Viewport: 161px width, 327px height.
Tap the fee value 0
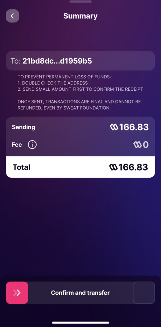tap(146, 145)
